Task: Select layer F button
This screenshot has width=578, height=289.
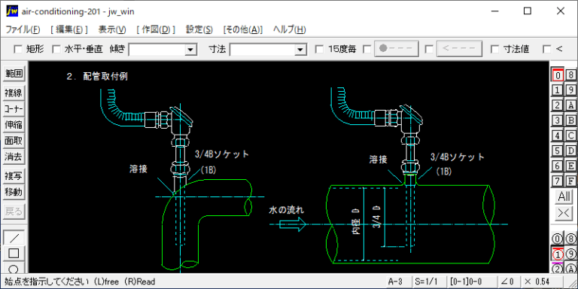Action: [x=570, y=181]
